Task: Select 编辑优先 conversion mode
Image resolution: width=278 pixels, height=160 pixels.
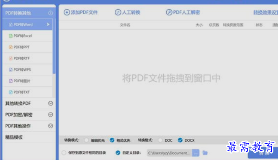Action: click(87, 140)
